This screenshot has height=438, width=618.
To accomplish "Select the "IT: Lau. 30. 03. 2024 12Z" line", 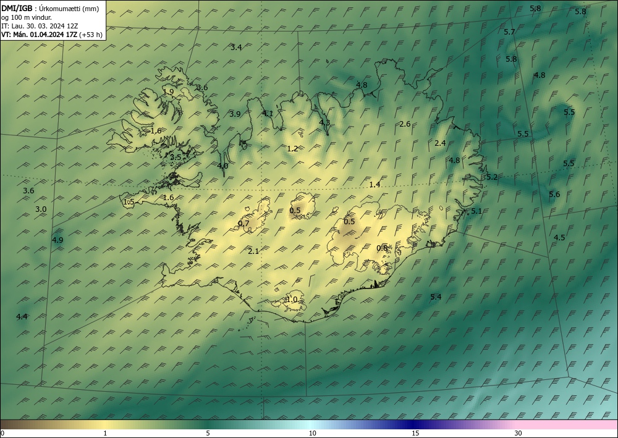I will point(40,26).
